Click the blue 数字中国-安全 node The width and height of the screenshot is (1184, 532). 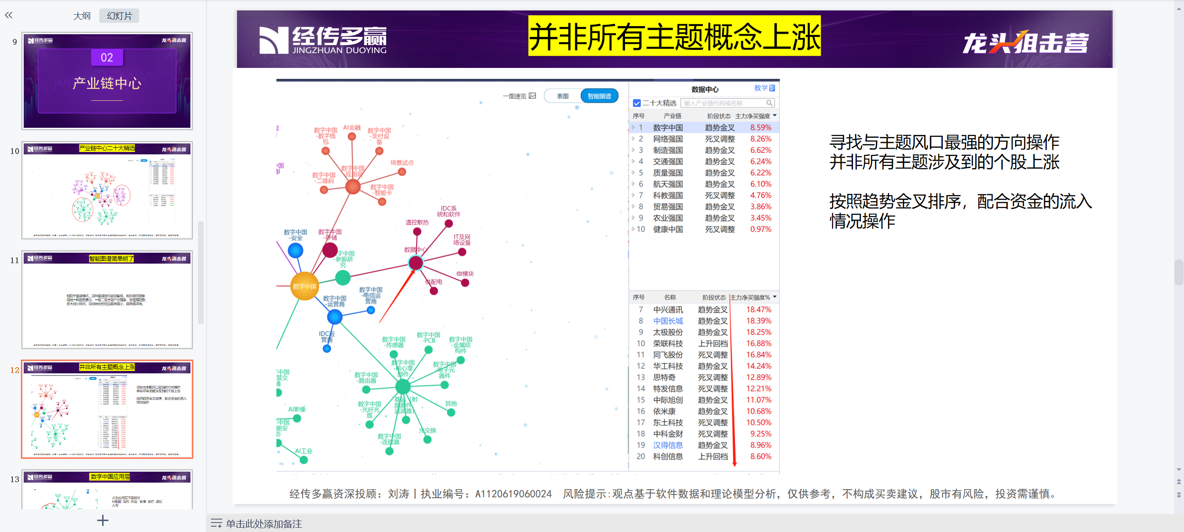(295, 250)
